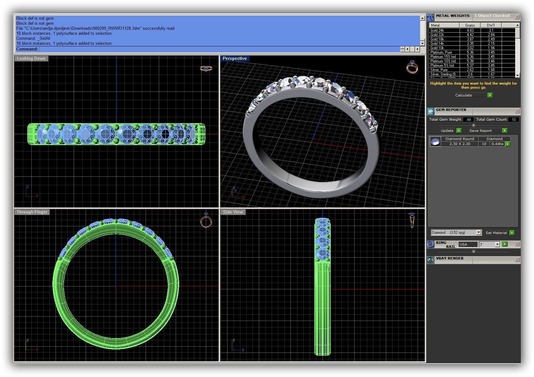Close the VRay Render panel
This screenshot has width=534, height=377.
tap(517, 260)
